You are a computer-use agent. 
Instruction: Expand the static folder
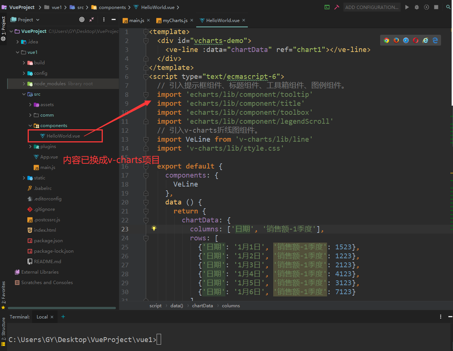point(24,178)
